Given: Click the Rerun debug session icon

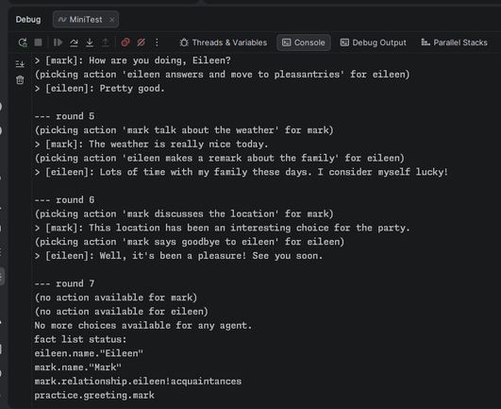Looking at the screenshot, I should [23, 43].
